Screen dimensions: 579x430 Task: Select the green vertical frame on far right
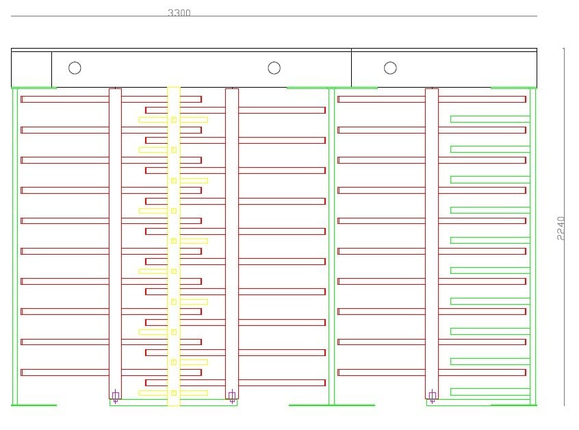533,246
